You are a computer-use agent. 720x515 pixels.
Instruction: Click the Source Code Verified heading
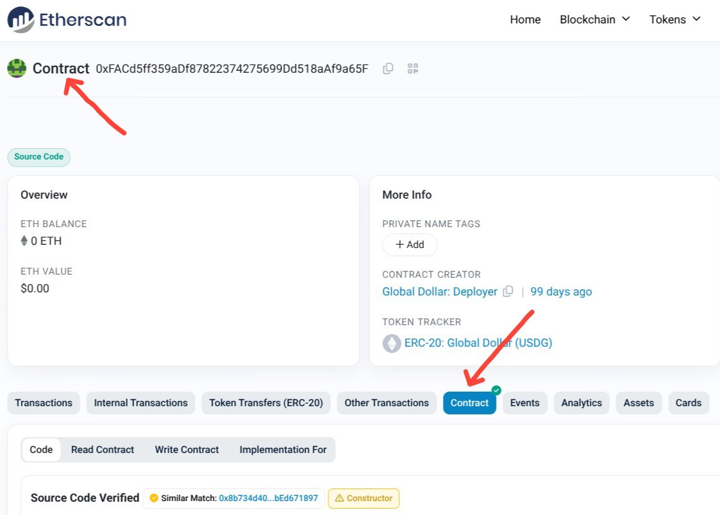[85, 498]
